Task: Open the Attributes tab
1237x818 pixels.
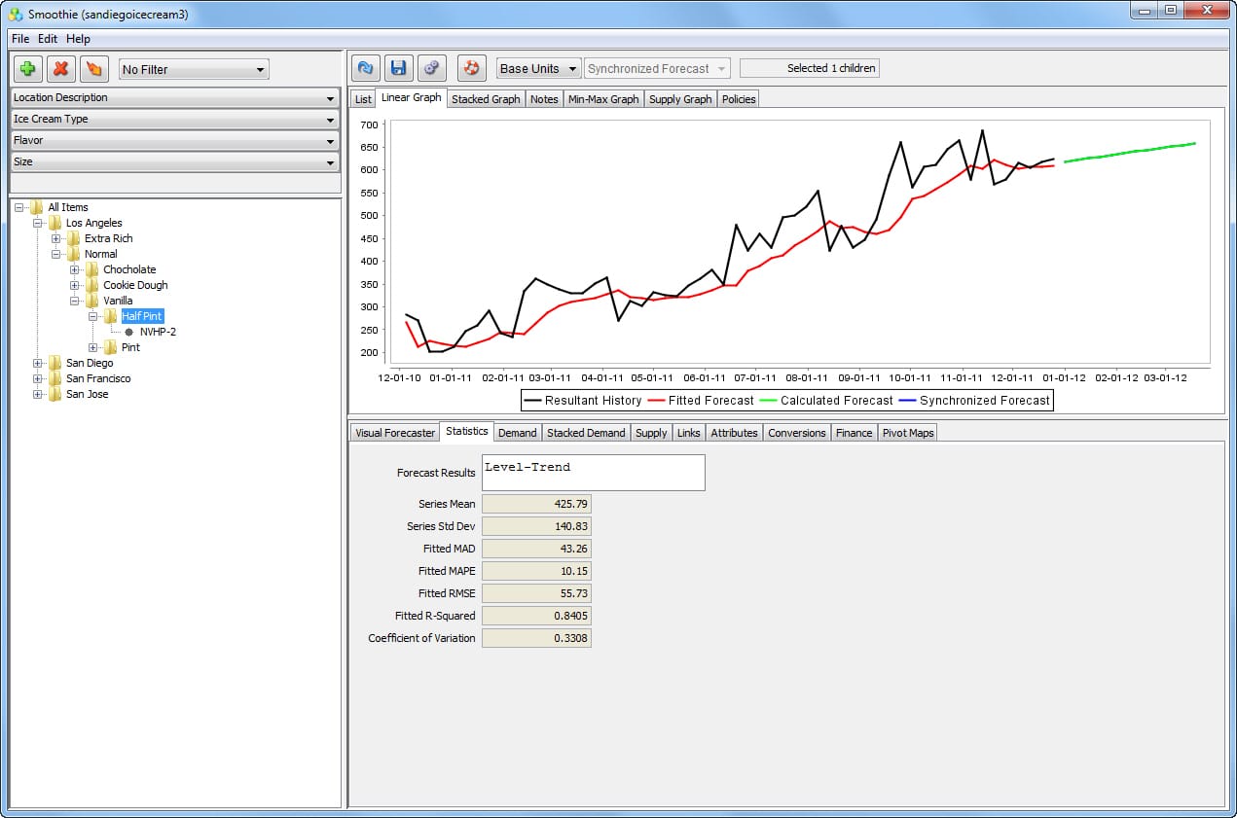Action: click(734, 433)
